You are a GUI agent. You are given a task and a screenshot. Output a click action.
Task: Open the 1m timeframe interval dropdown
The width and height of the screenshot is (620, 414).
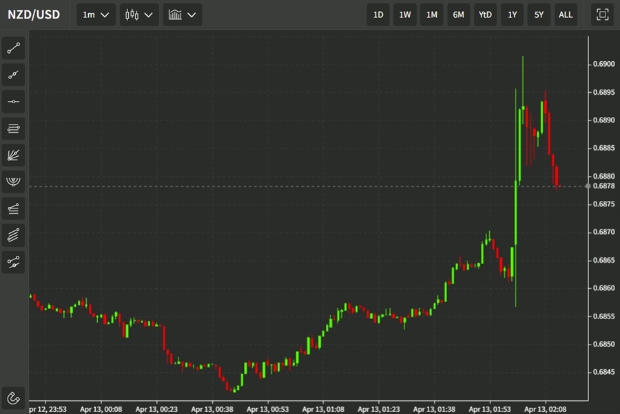95,14
